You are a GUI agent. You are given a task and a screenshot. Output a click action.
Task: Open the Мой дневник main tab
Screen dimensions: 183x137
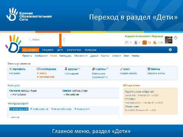[x=30, y=50]
